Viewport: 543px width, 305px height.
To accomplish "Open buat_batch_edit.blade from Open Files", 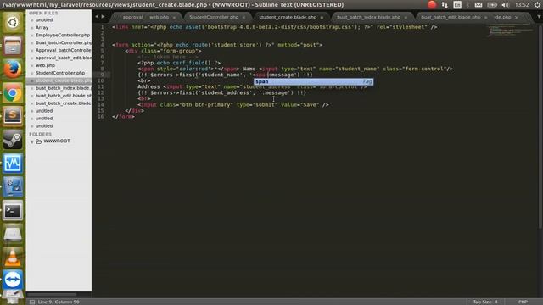I will (x=64, y=96).
